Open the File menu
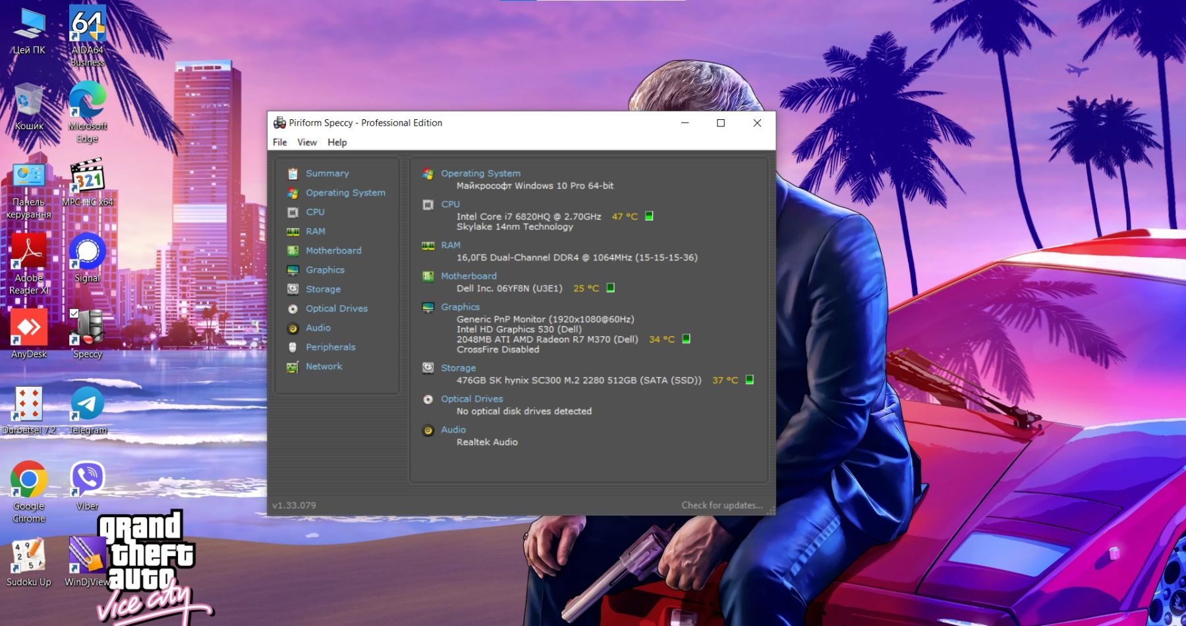Image resolution: width=1186 pixels, height=626 pixels. coord(280,142)
